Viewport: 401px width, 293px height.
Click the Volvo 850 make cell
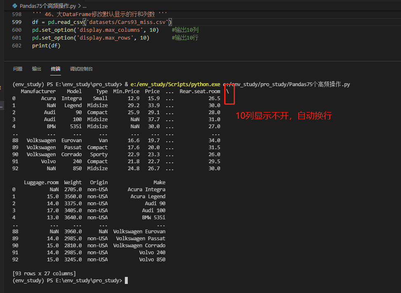(152, 260)
